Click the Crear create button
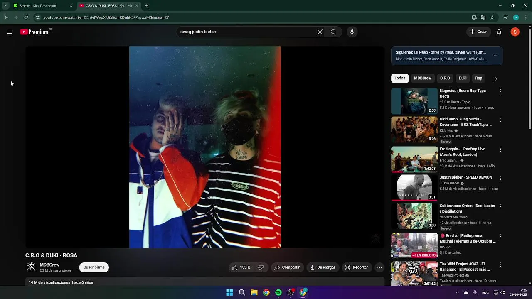The width and height of the screenshot is (532, 299). 478,32
